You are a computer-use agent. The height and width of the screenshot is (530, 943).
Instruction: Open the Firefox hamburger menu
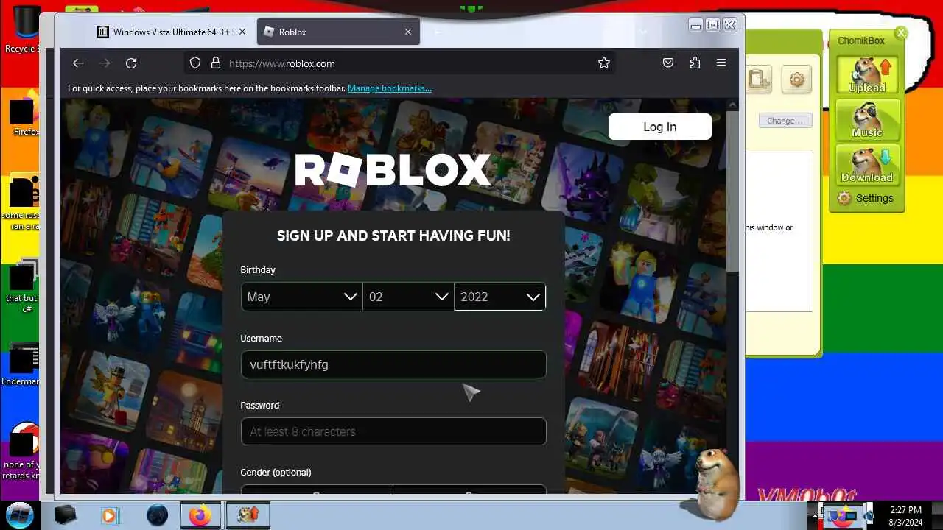721,63
